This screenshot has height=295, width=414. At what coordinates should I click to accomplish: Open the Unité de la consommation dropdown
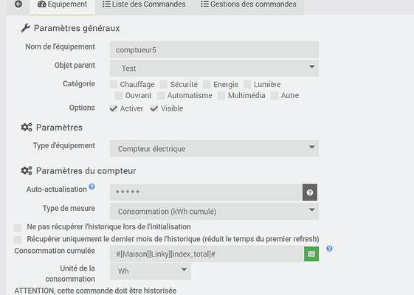click(x=151, y=271)
